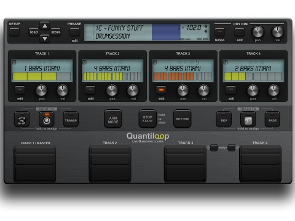Toggle the lit Track 3 edit button
This screenshot has height=221, width=295.
pyautogui.click(x=161, y=90)
